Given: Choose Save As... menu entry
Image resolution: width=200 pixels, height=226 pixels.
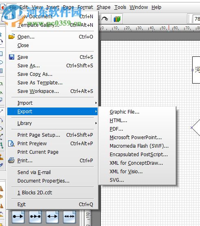Looking at the screenshot, I should click(52, 66).
